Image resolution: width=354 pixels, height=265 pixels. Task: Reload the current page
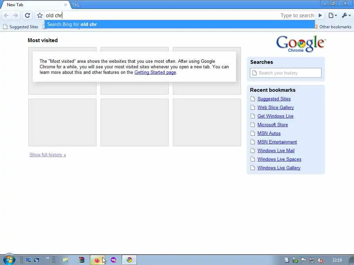point(28,16)
